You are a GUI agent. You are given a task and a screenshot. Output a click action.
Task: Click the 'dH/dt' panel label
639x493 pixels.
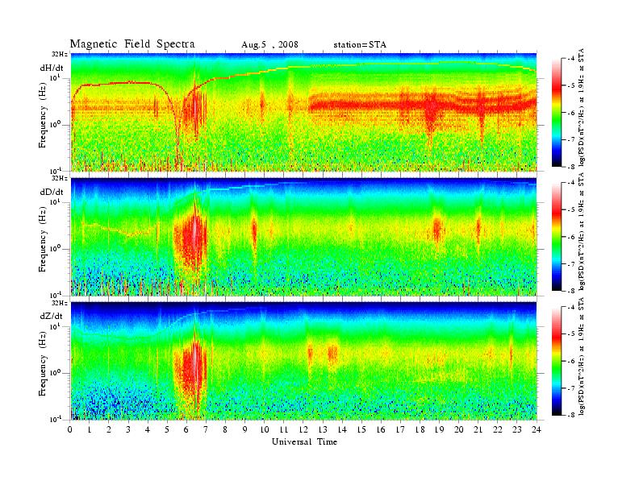52,68
